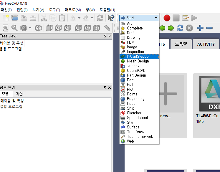Select FEM workbench entry

pos(139,42)
